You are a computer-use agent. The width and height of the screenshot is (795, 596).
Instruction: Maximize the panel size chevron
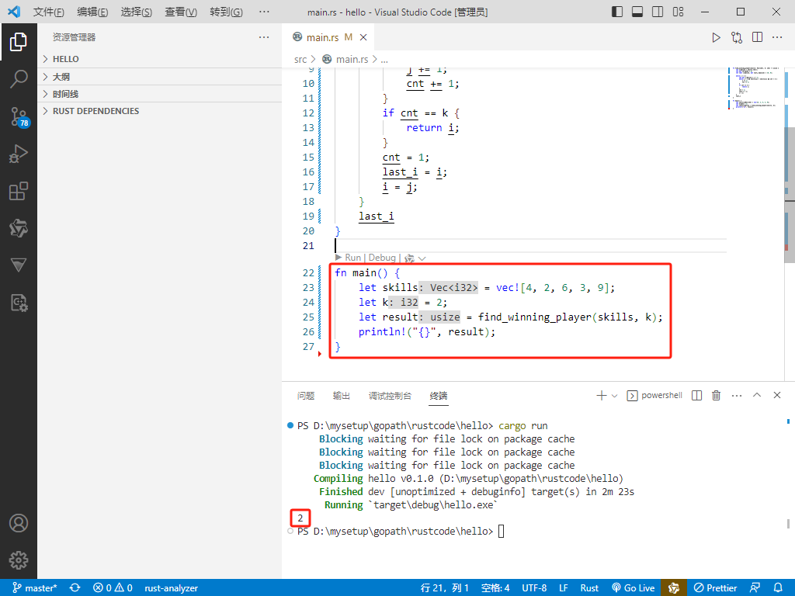tap(757, 395)
